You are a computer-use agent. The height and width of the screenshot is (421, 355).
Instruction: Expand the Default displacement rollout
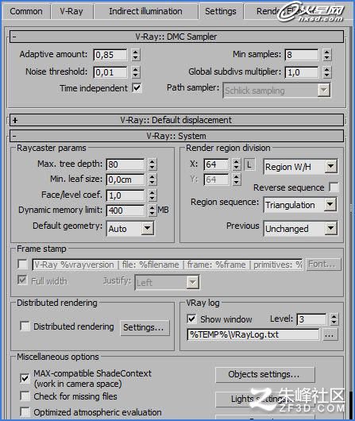(x=176, y=120)
